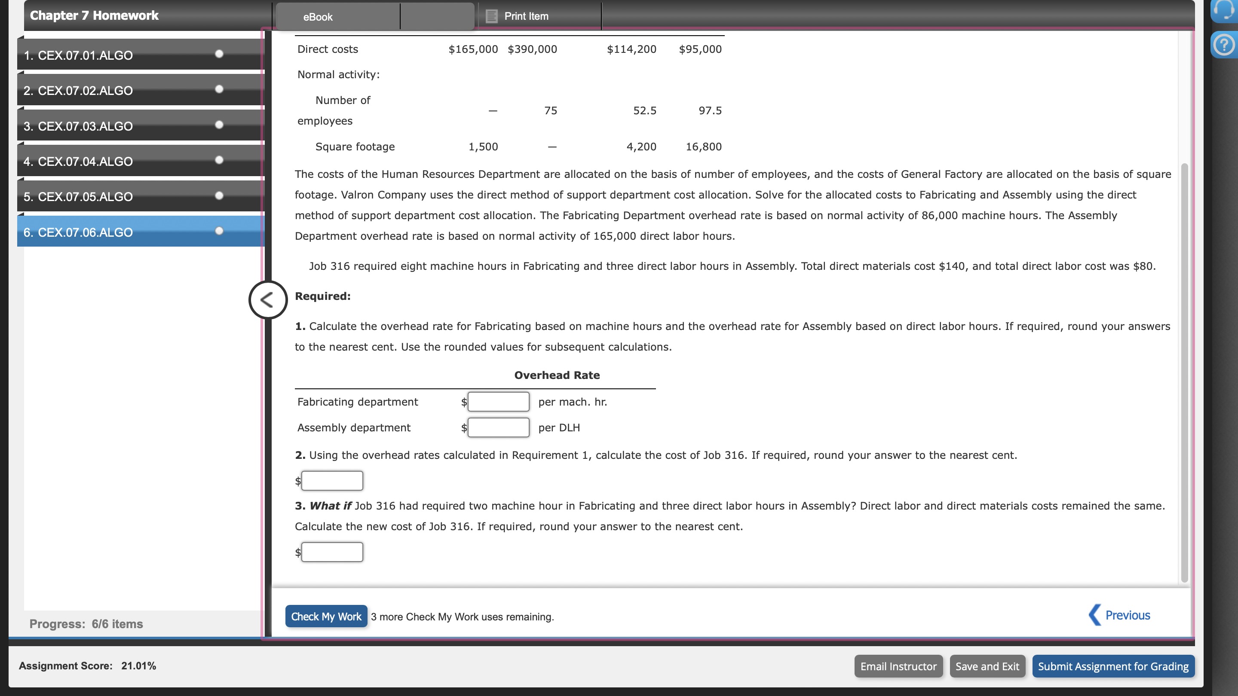Click the Fabricating department rate field
Viewport: 1238px width, 696px height.
pos(498,402)
